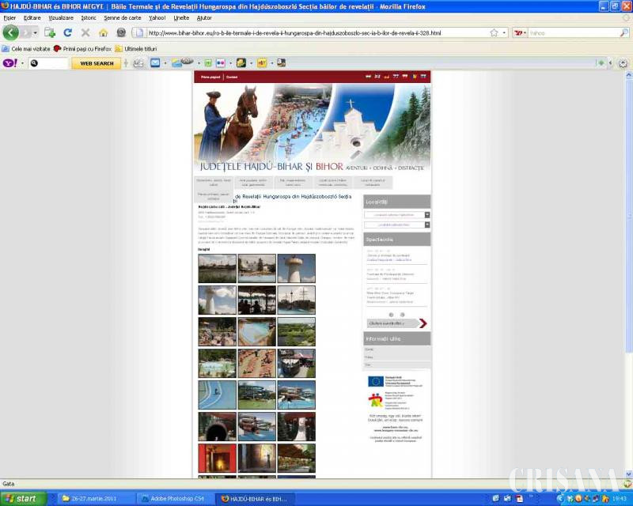633x506 pixels.
Task: Click the Windows Start button
Action: (22, 499)
